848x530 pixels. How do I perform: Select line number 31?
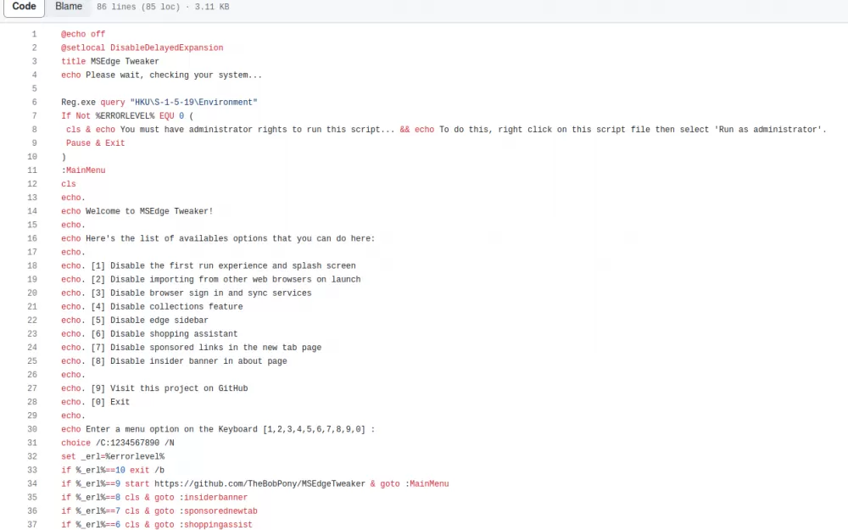click(x=32, y=443)
